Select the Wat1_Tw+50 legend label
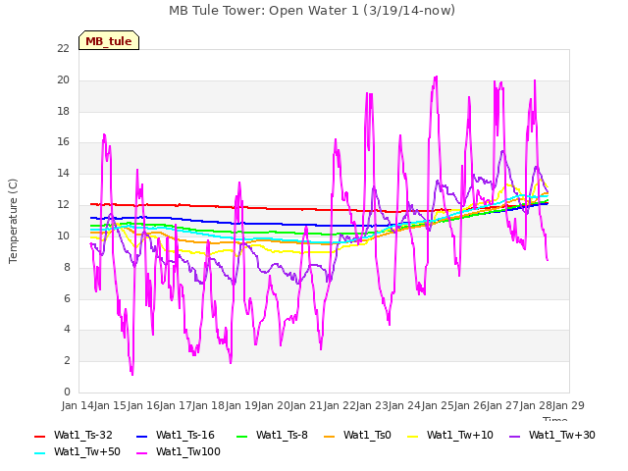This screenshot has width=628, height=471. 87,452
